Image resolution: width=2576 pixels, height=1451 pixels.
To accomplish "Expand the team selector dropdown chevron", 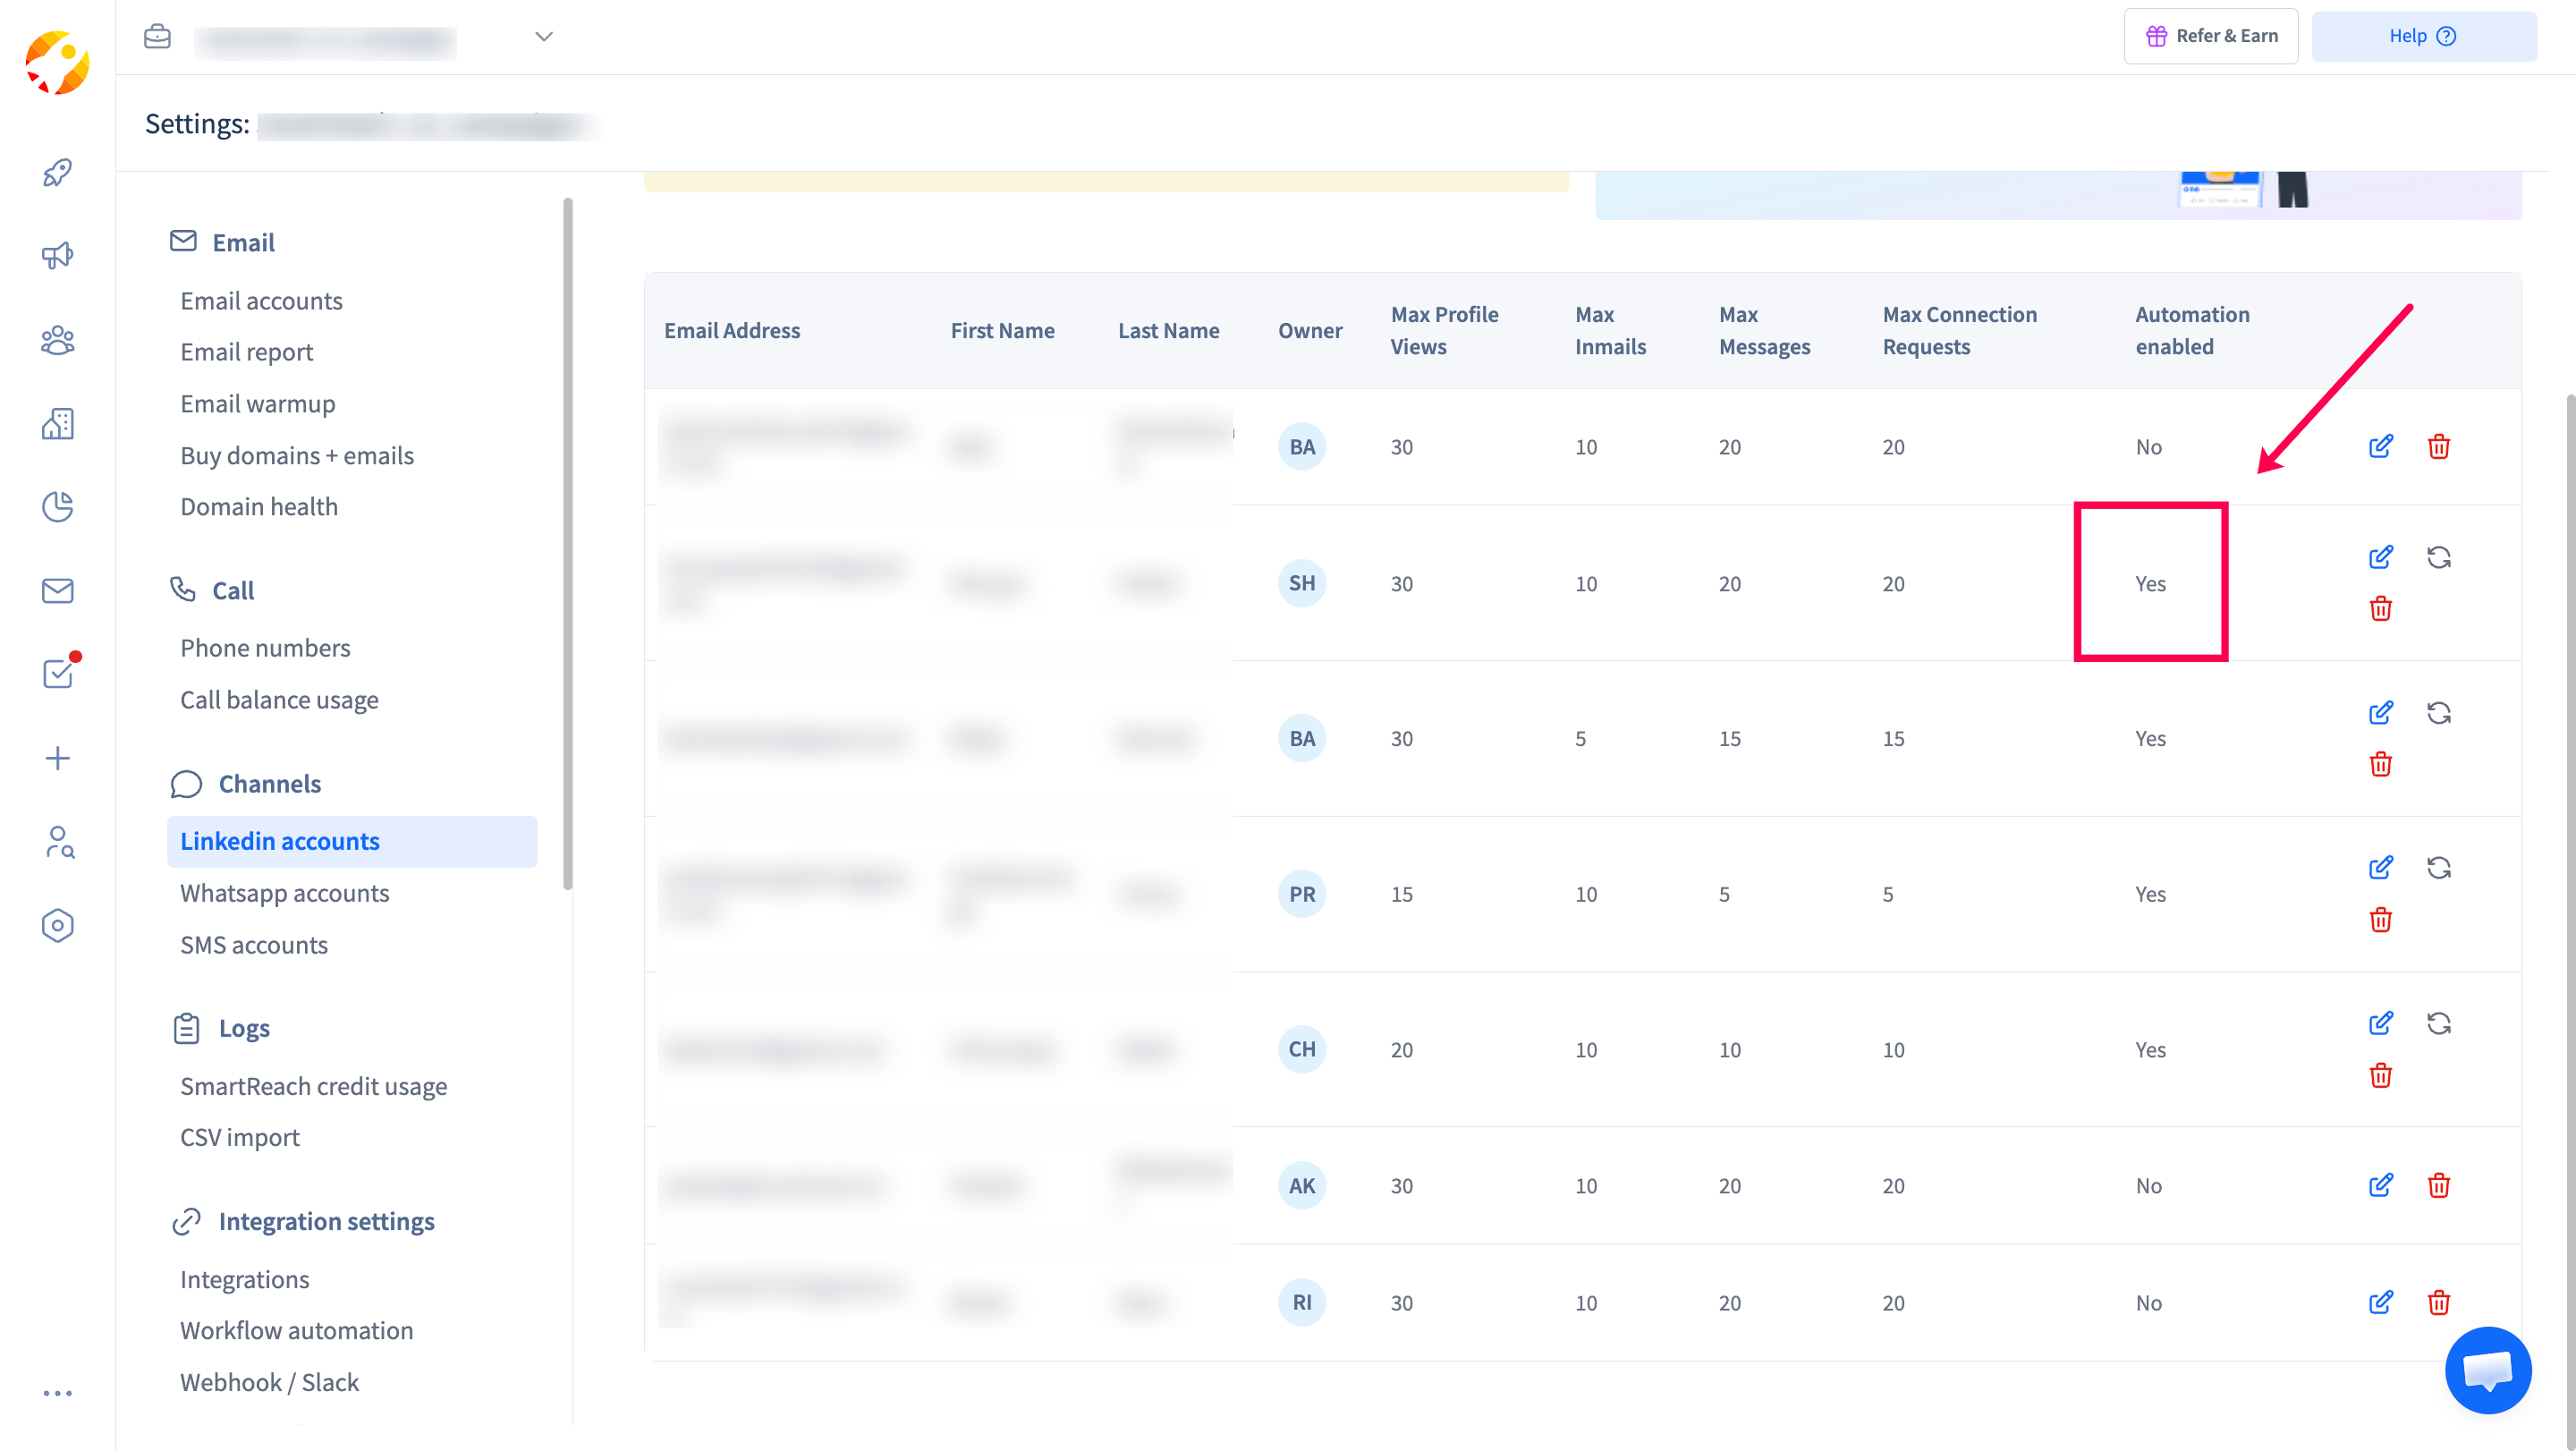I will (x=543, y=36).
